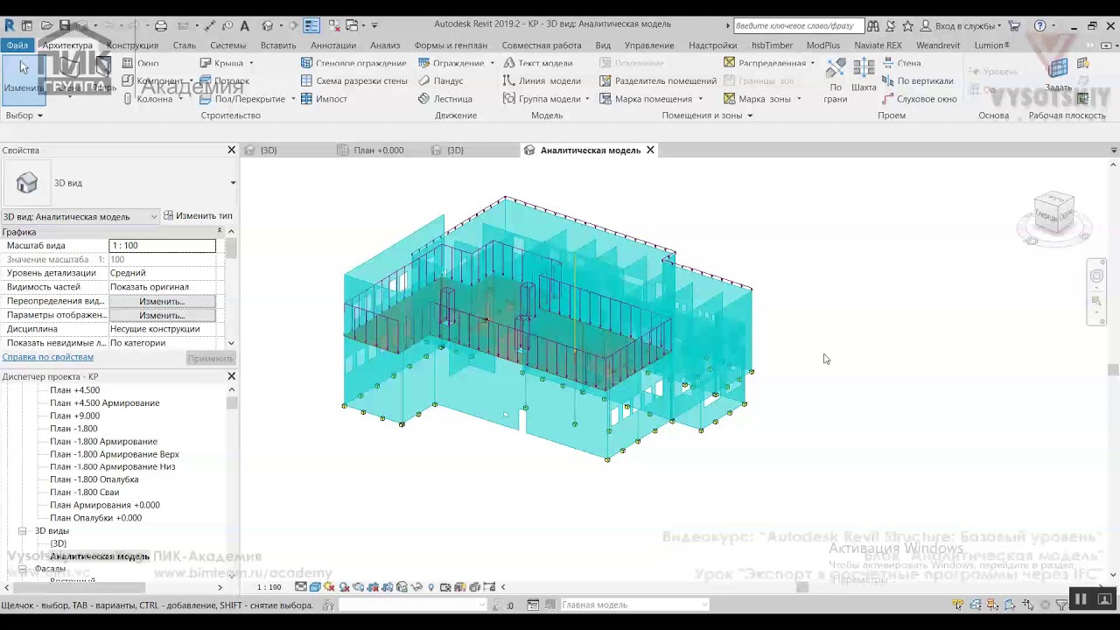Click the search binoculars icon
The width and height of the screenshot is (1120, 630).
point(872,26)
